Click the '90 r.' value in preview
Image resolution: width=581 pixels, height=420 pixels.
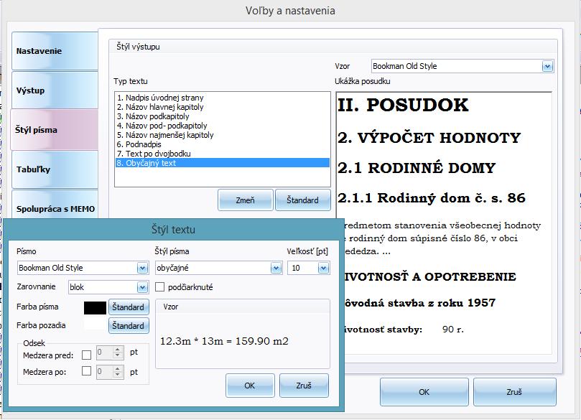pyautogui.click(x=452, y=330)
